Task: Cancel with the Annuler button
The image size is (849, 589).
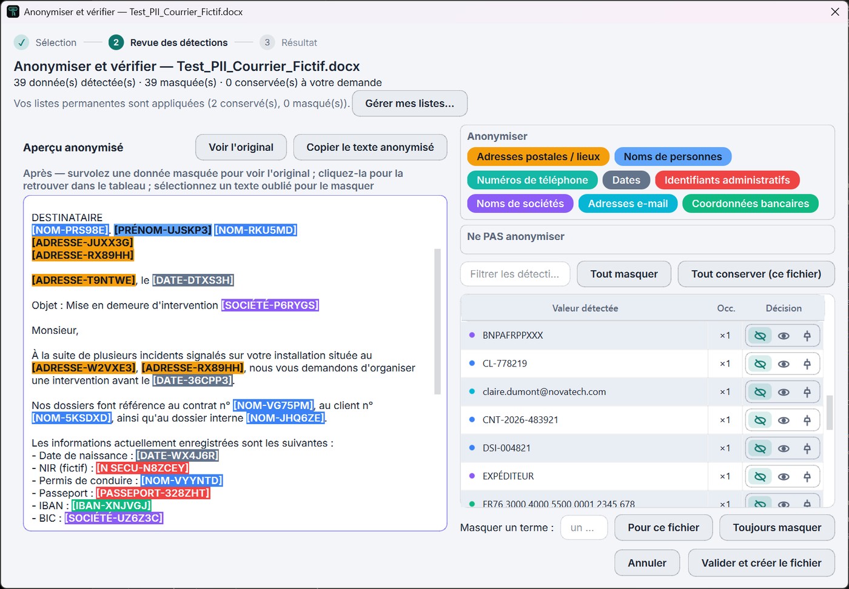Action: (x=647, y=563)
